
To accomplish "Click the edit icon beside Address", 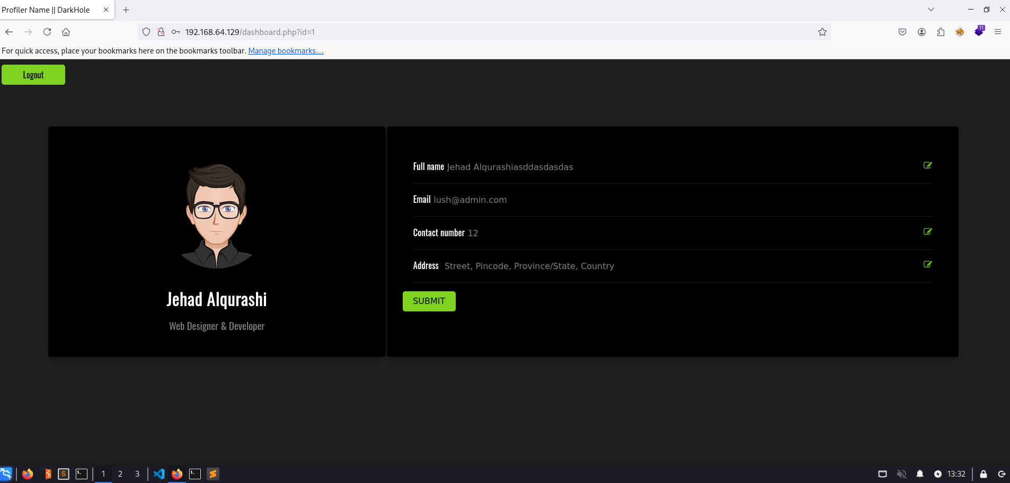I will (927, 264).
